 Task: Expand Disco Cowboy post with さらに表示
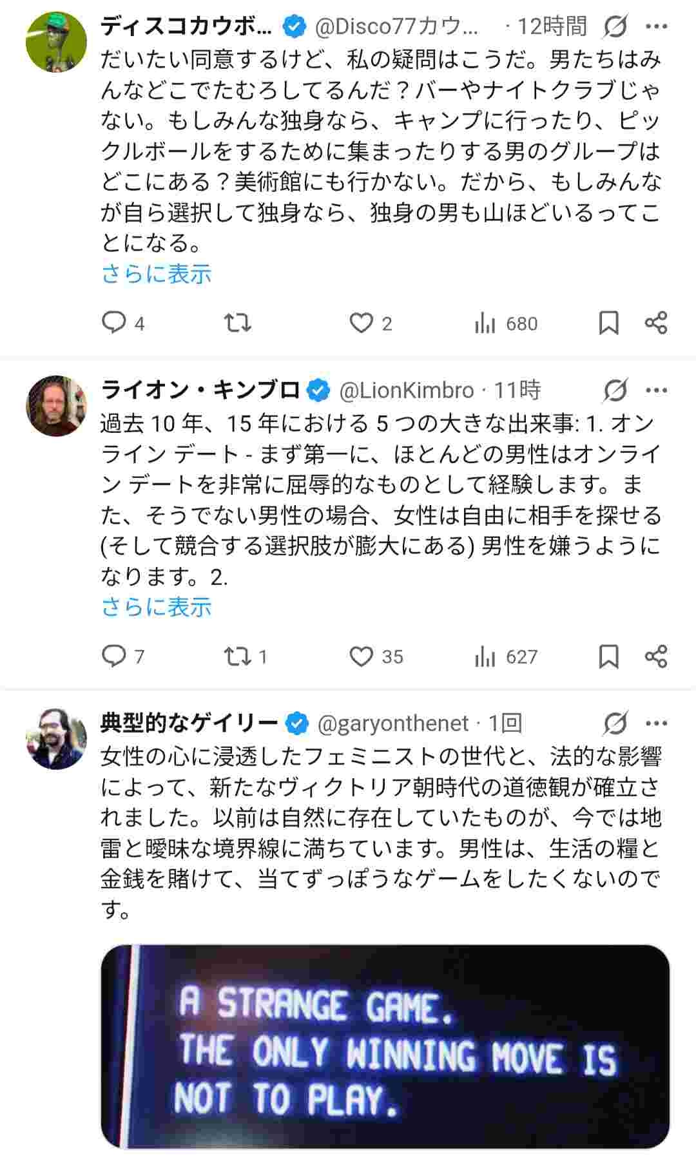[x=157, y=274]
